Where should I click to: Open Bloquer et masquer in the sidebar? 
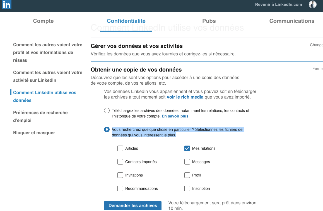[34, 133]
